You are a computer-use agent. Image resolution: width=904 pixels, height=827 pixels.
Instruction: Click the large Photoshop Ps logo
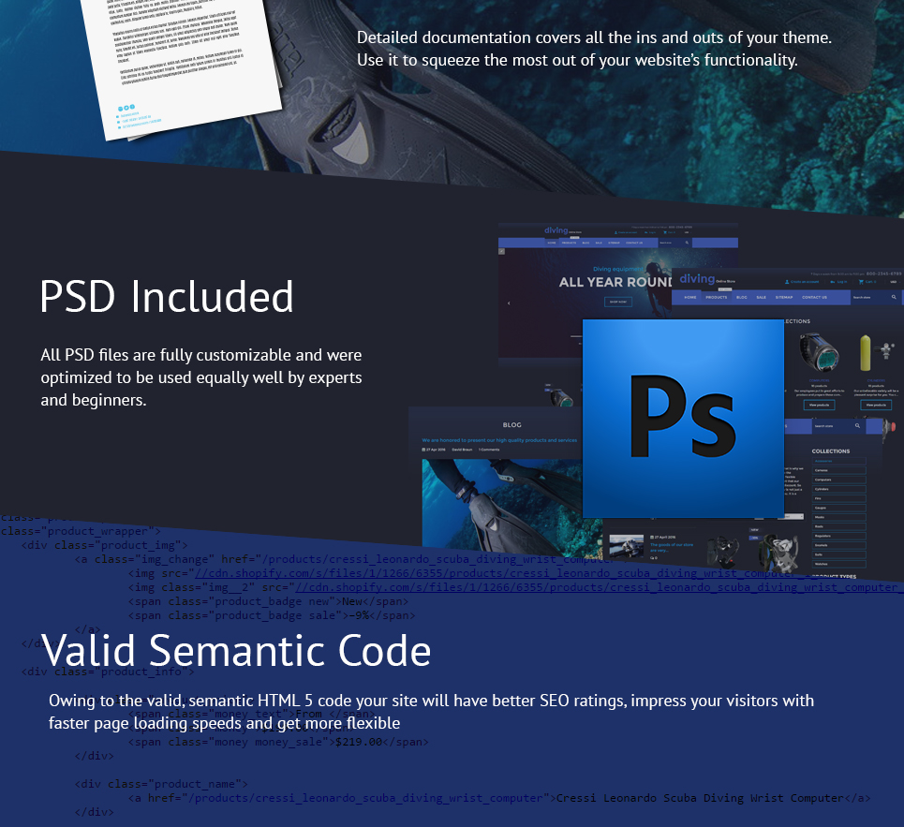683,418
